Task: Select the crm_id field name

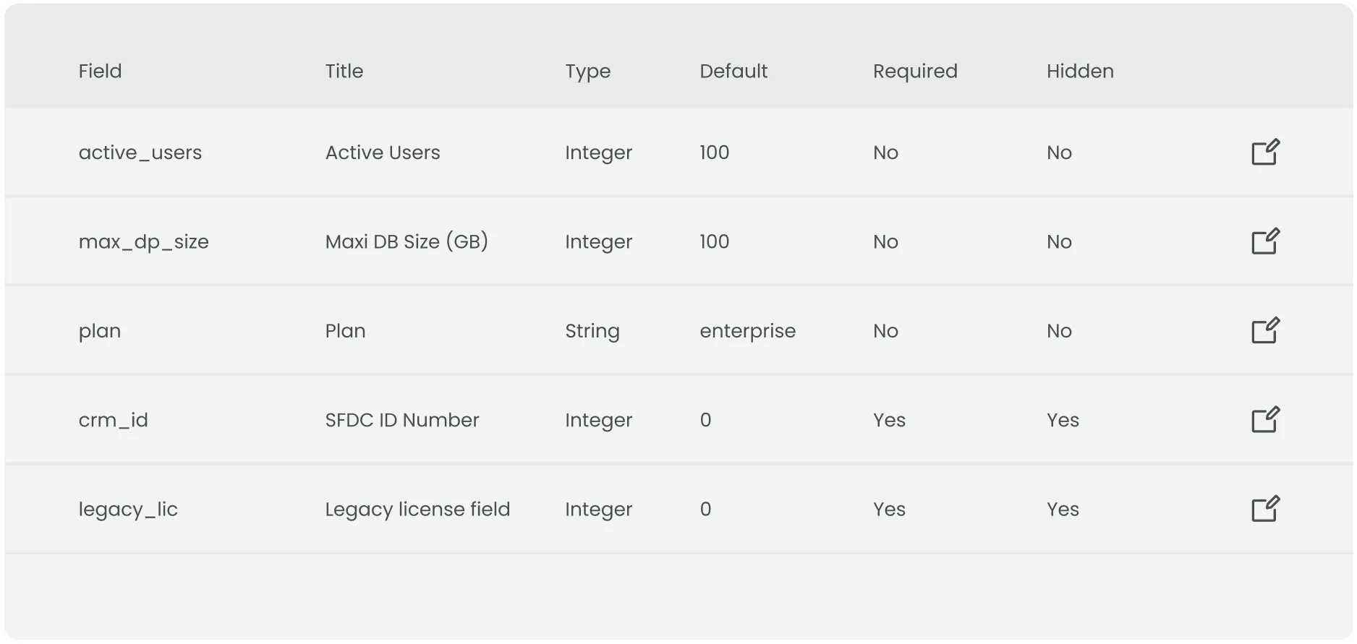Action: (113, 420)
